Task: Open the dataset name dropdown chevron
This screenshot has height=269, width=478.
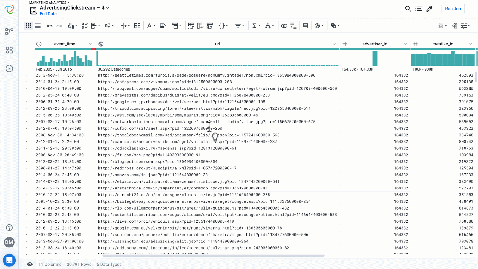Action: pos(108,8)
